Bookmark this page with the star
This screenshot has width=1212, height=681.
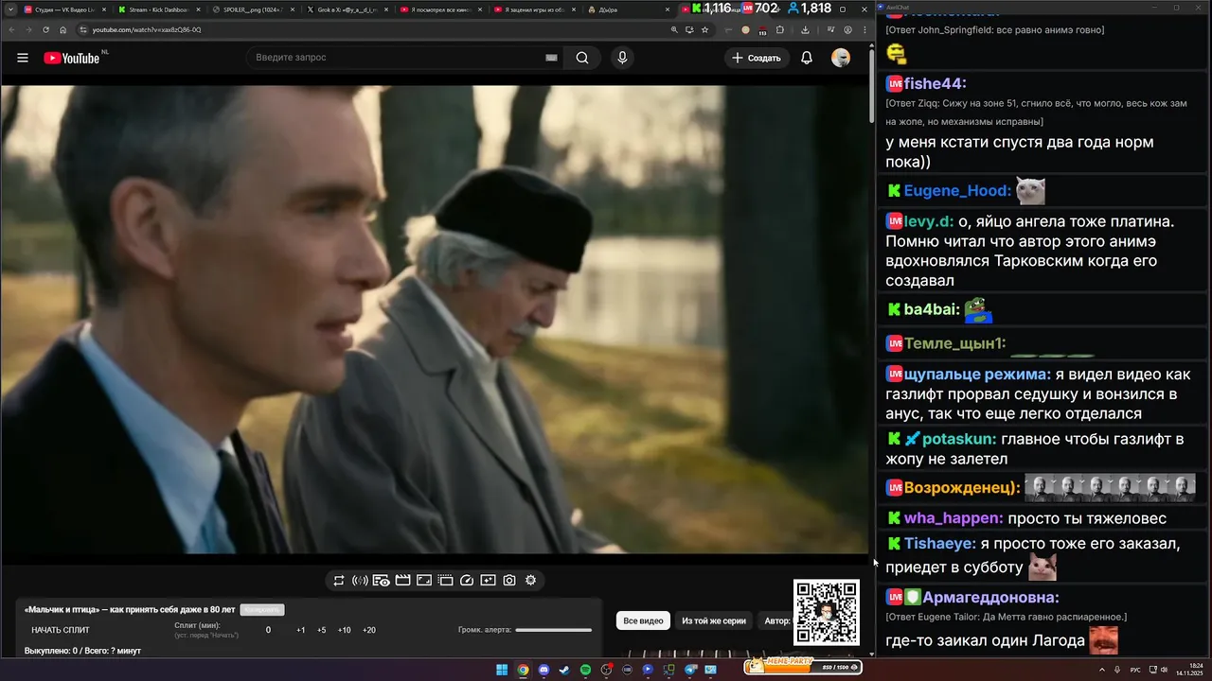pyautogui.click(x=704, y=29)
